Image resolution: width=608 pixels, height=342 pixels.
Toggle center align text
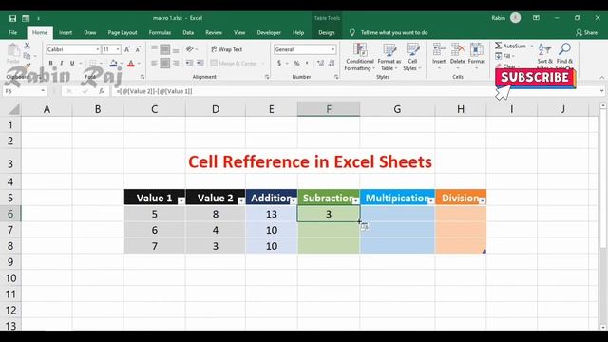[164, 63]
